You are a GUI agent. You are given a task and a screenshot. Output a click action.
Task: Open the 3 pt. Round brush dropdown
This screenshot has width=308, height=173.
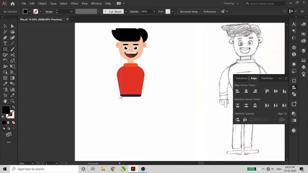tap(126, 12)
